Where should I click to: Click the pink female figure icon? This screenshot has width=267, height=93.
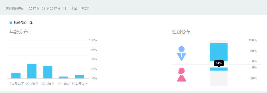(181, 75)
